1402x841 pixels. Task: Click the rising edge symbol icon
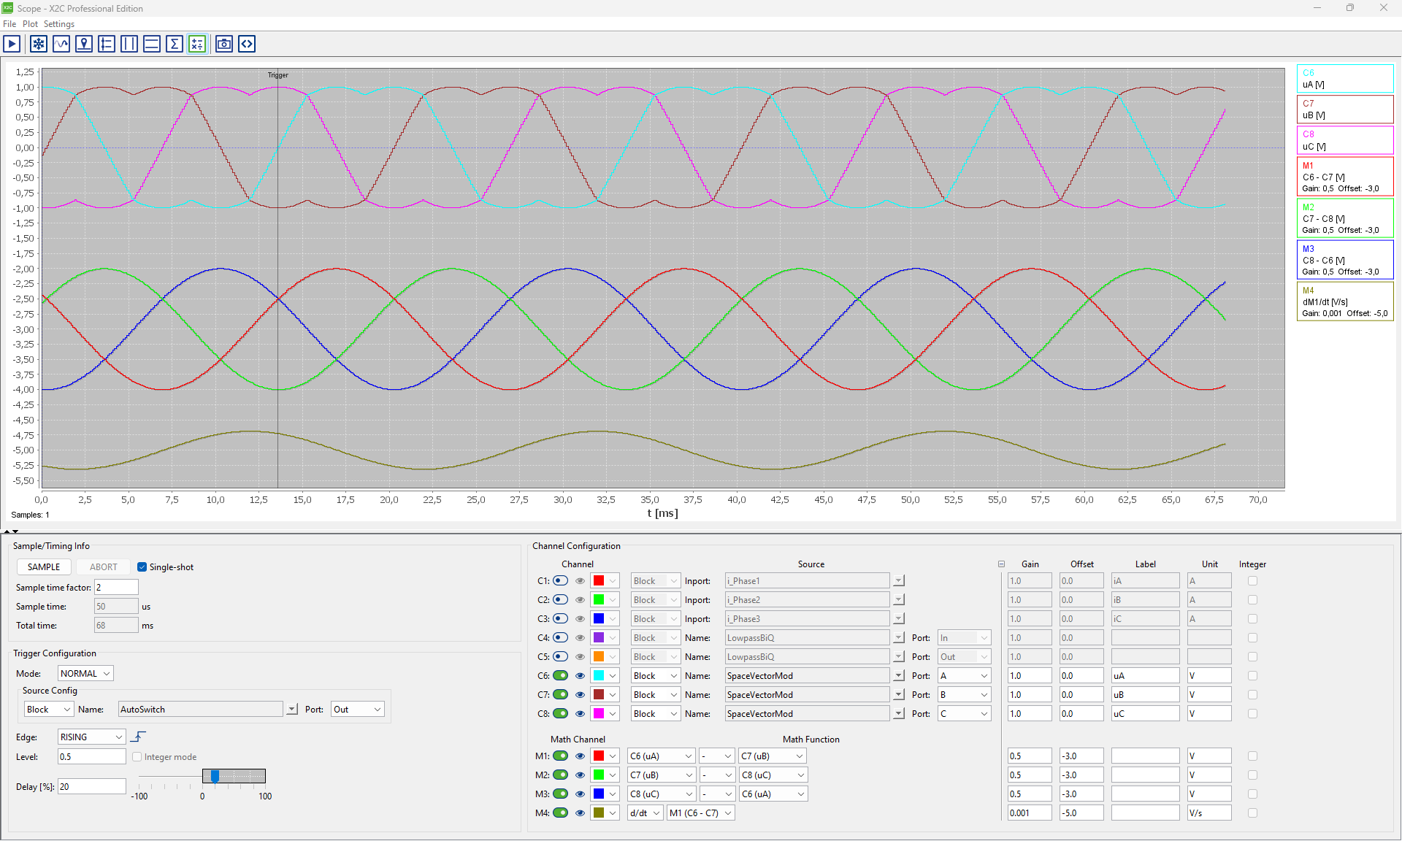click(x=138, y=737)
